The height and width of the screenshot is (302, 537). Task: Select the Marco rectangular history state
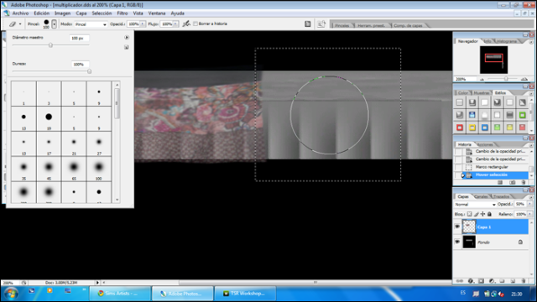492,167
